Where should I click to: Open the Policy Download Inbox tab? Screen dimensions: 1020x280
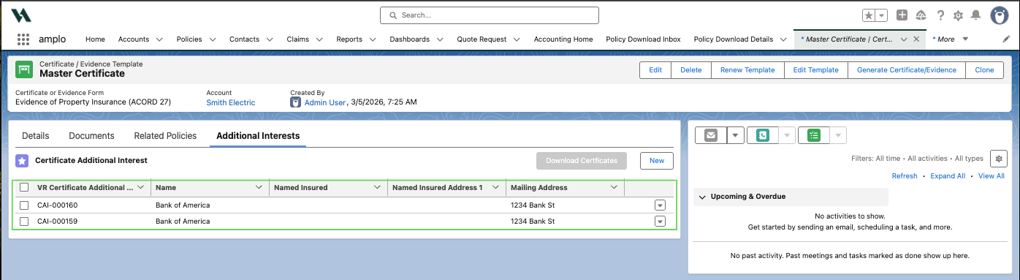643,39
